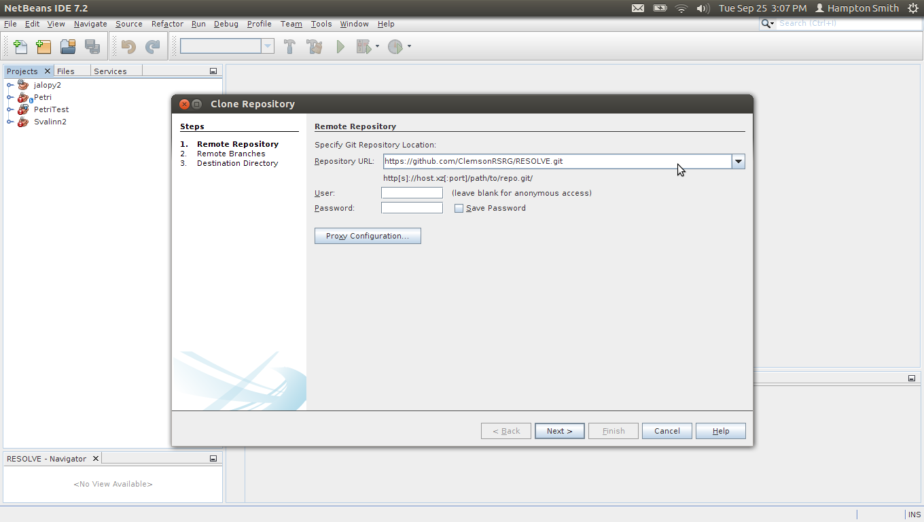The width and height of the screenshot is (924, 522).
Task: Close the RESOLVE - Navigator tab
Action: click(x=96, y=459)
